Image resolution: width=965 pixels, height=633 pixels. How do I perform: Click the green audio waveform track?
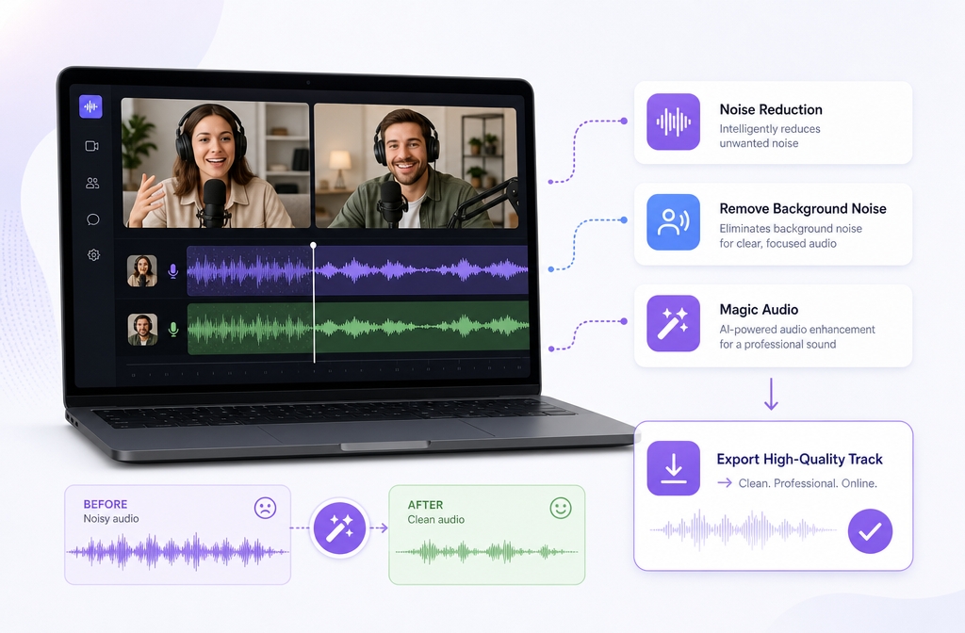click(x=358, y=328)
